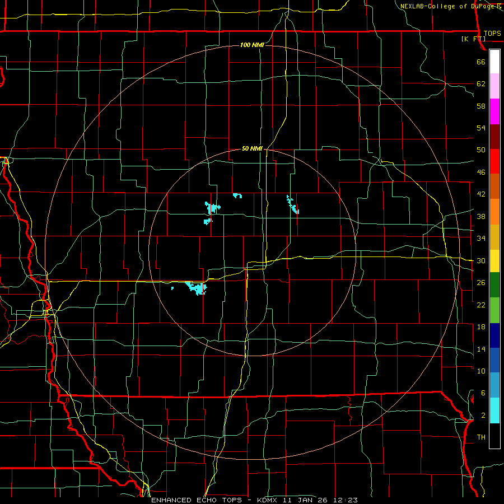The image size is (504, 504).
Task: Click the legend value 6
Action: pos(483,393)
